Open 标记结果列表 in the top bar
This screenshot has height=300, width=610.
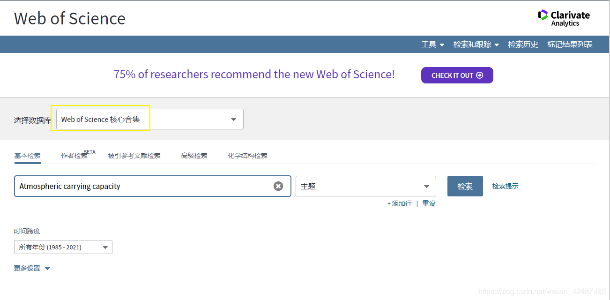[570, 44]
